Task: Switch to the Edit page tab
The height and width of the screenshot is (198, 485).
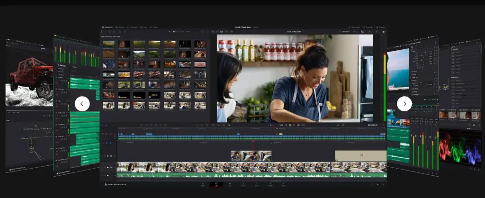Action: 230,184
